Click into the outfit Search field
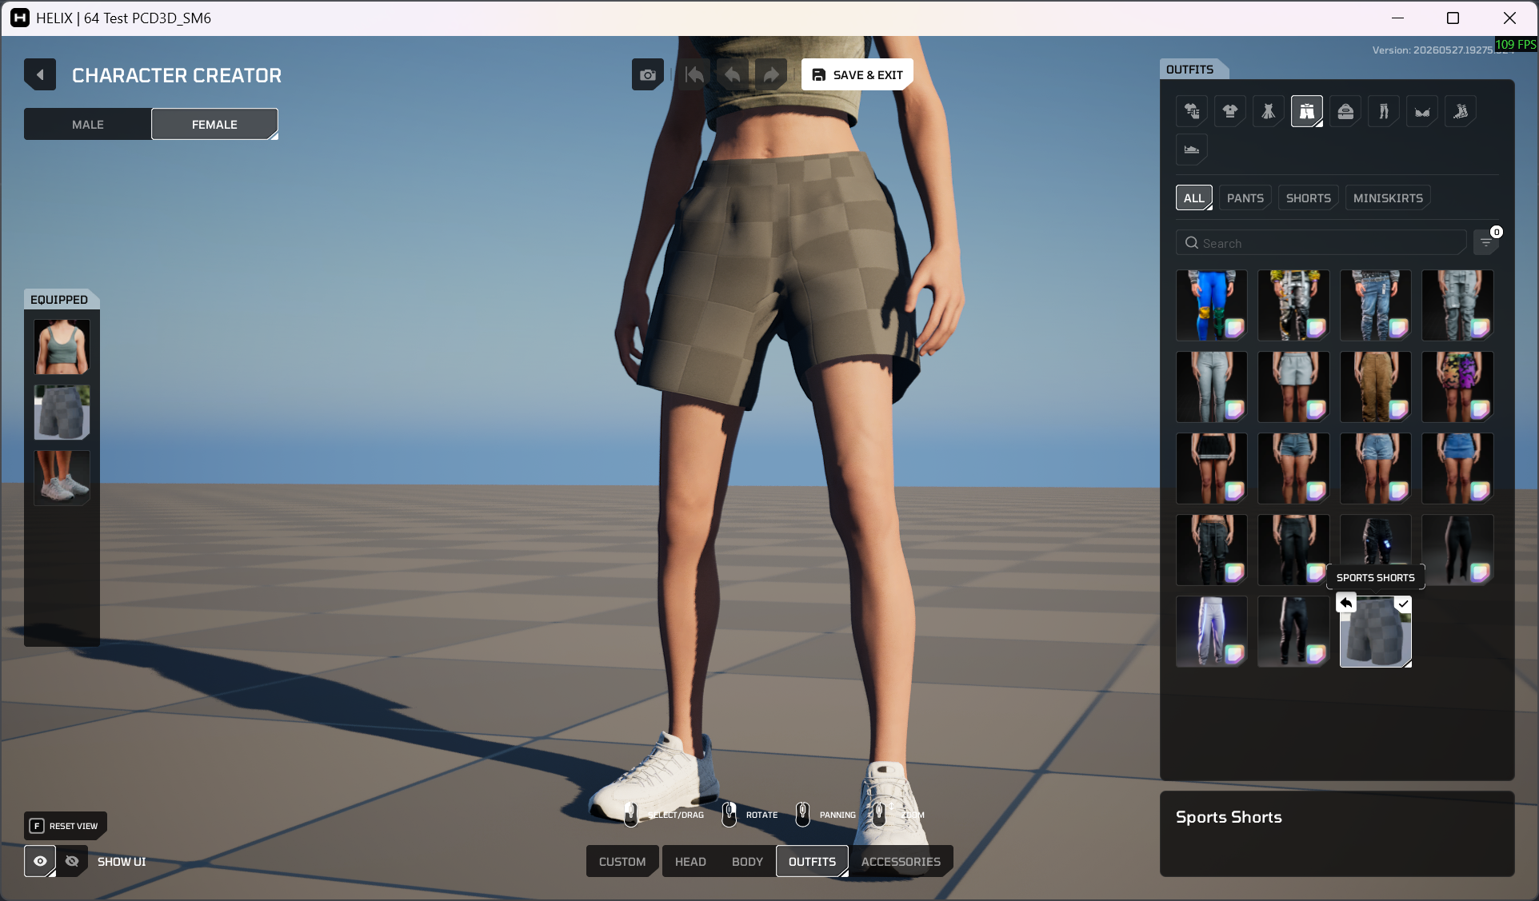This screenshot has height=901, width=1539. (x=1321, y=243)
